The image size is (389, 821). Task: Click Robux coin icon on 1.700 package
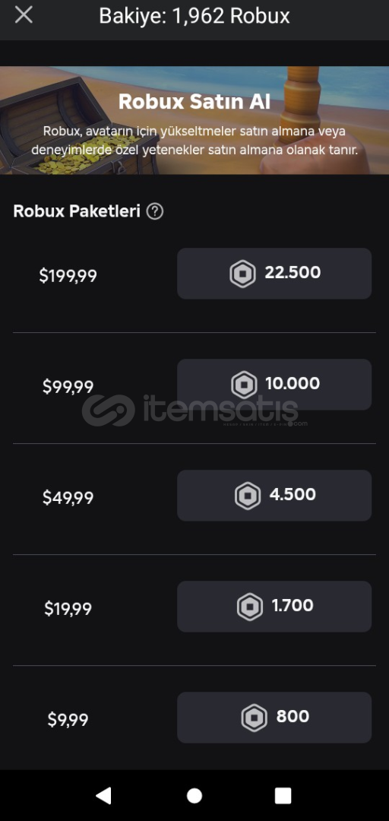(x=250, y=607)
